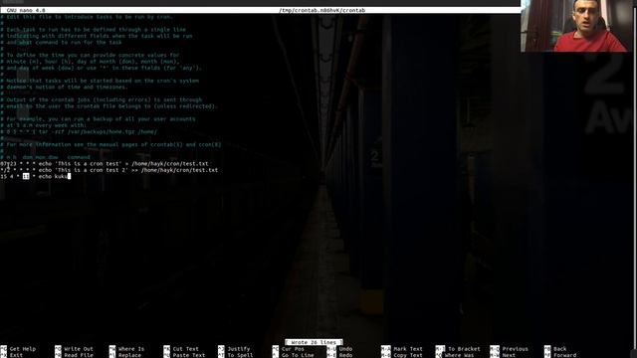Click the Read File shortcut
The height and width of the screenshot is (358, 637).
(74, 355)
